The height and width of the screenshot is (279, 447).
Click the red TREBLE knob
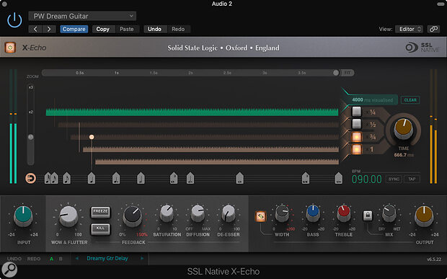344,213
